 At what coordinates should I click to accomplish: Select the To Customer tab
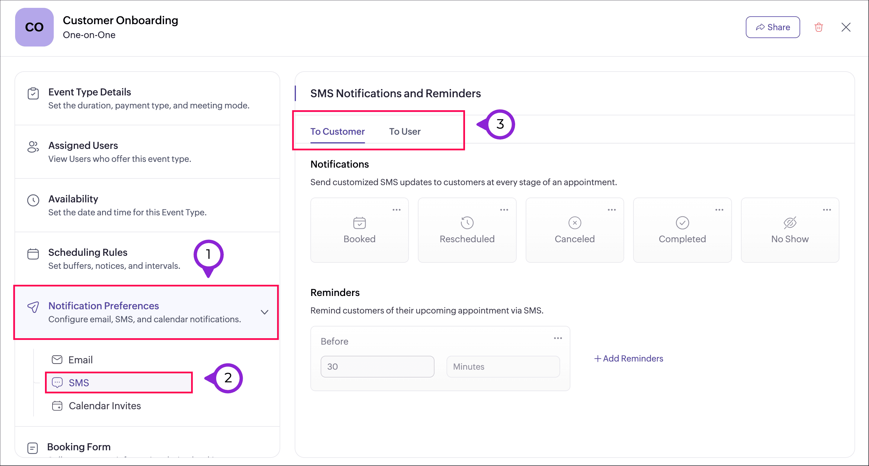click(337, 132)
